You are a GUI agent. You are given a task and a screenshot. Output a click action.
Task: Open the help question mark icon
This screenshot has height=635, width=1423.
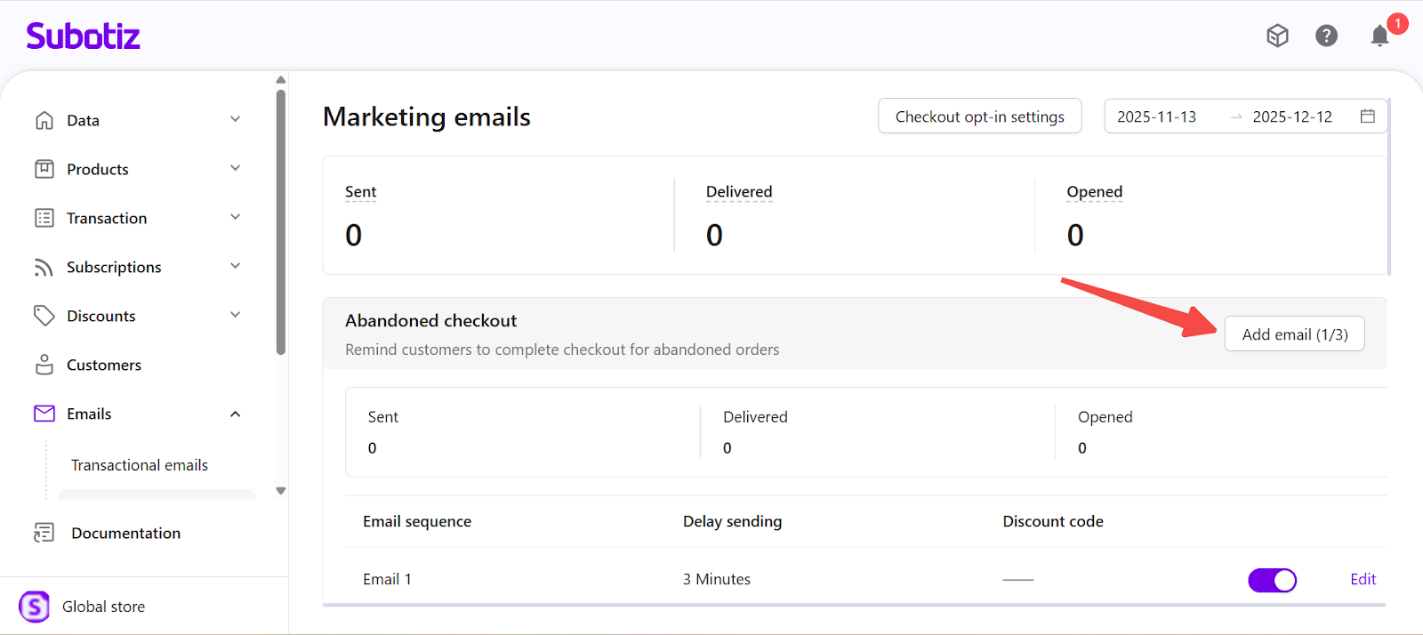pos(1326,36)
